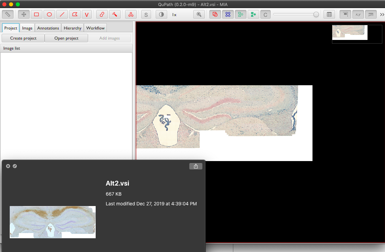Select the Wand annotation tool
This screenshot has height=252, width=385.
click(x=115, y=14)
